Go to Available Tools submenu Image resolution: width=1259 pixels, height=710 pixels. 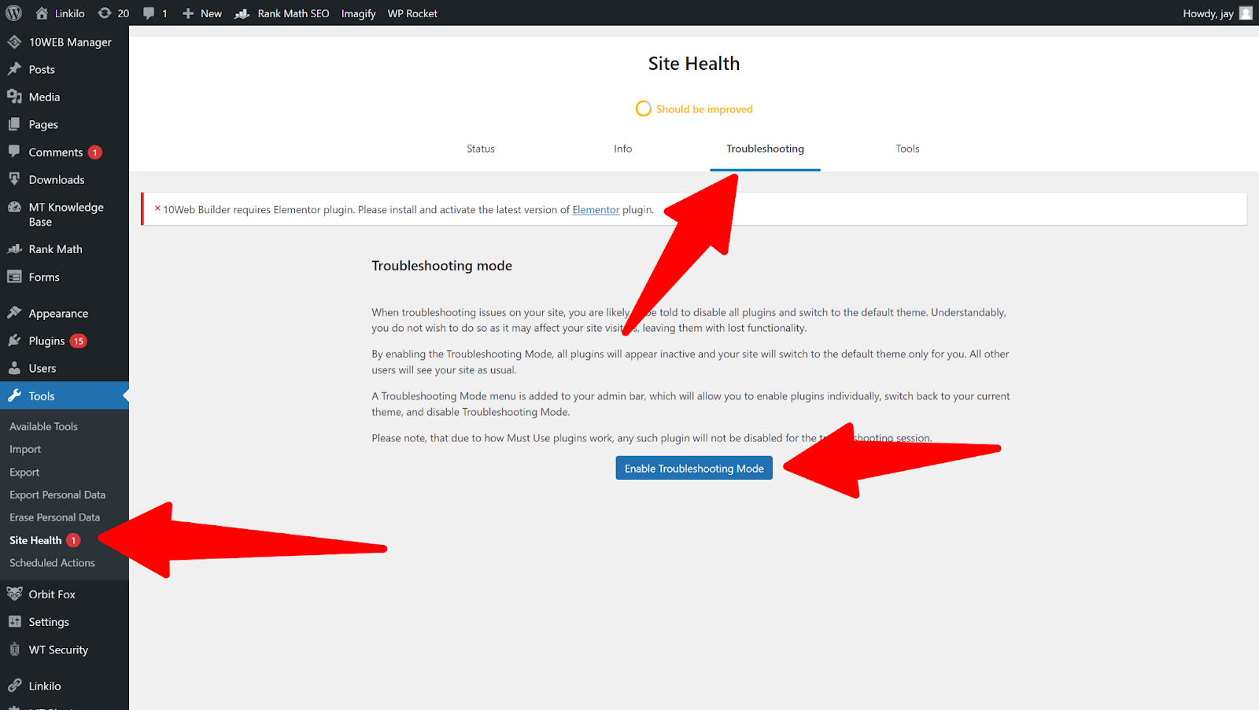coord(44,426)
